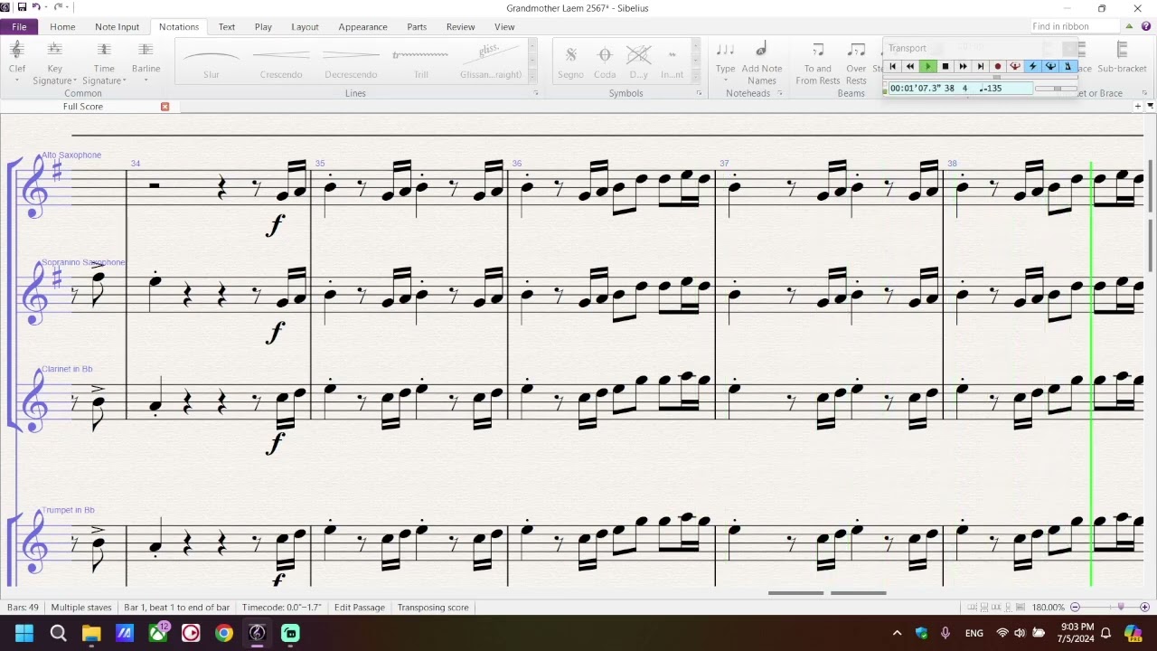
Task: Open the Barline dropdown arrow
Action: pyautogui.click(x=146, y=81)
